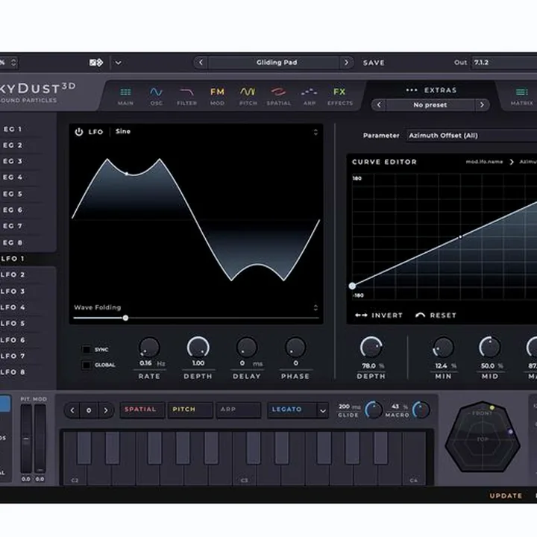The height and width of the screenshot is (537, 537).
Task: Click the SAVE button
Action: pyautogui.click(x=374, y=63)
